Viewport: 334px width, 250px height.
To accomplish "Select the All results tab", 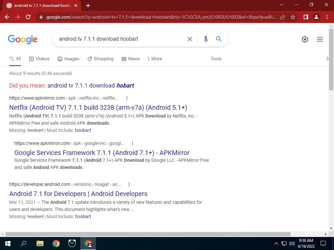I will click(x=15, y=59).
